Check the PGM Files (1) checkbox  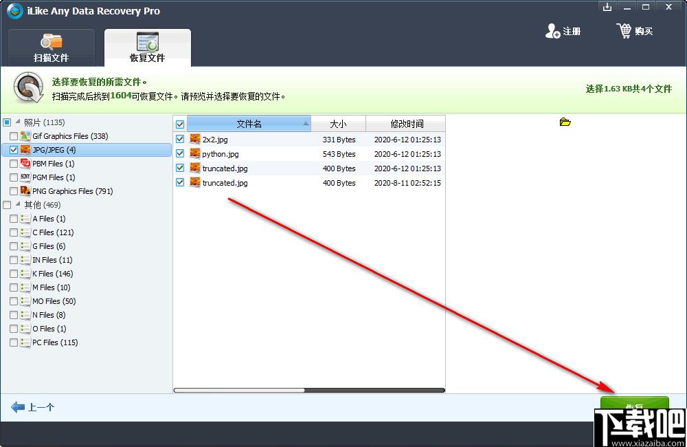coord(14,177)
